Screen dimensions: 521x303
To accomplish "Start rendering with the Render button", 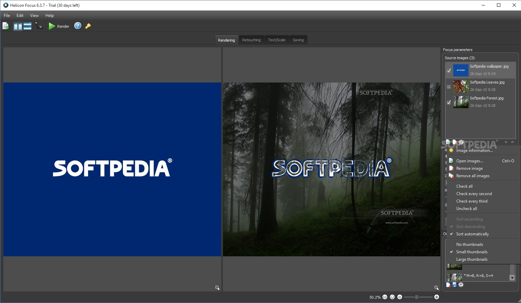I will [59, 26].
